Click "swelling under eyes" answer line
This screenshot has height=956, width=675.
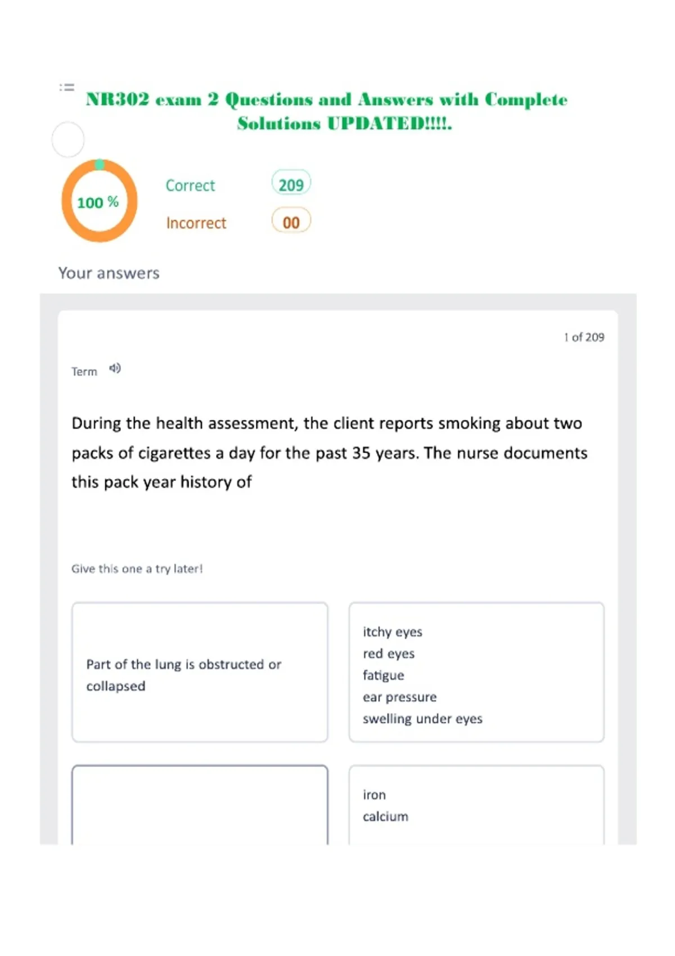422,719
